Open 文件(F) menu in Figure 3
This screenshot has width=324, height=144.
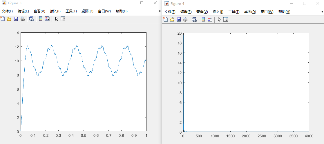click(x=7, y=11)
